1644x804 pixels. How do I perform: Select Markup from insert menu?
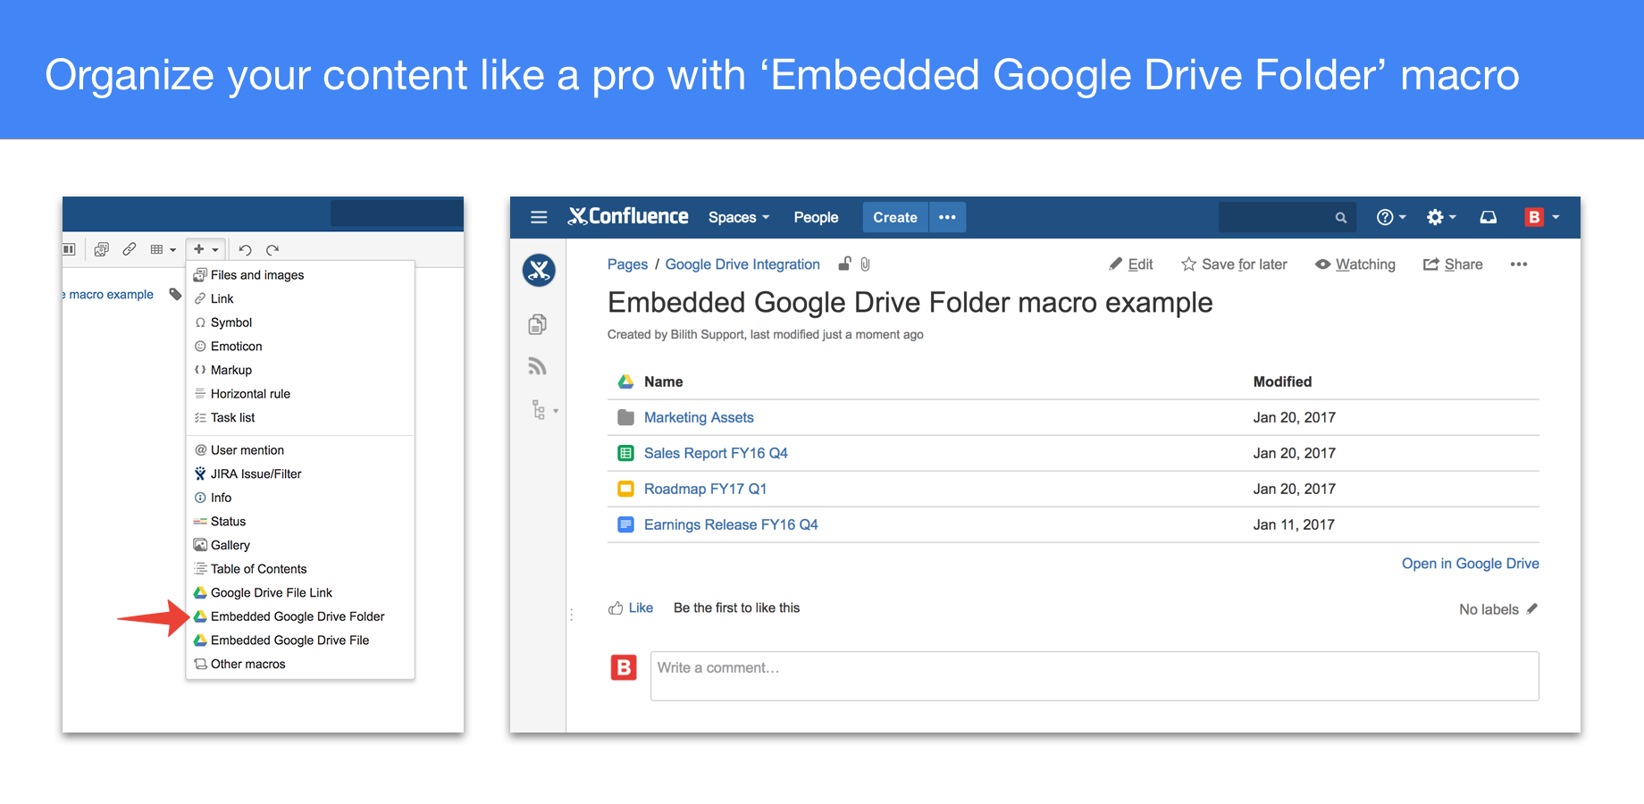[300, 370]
